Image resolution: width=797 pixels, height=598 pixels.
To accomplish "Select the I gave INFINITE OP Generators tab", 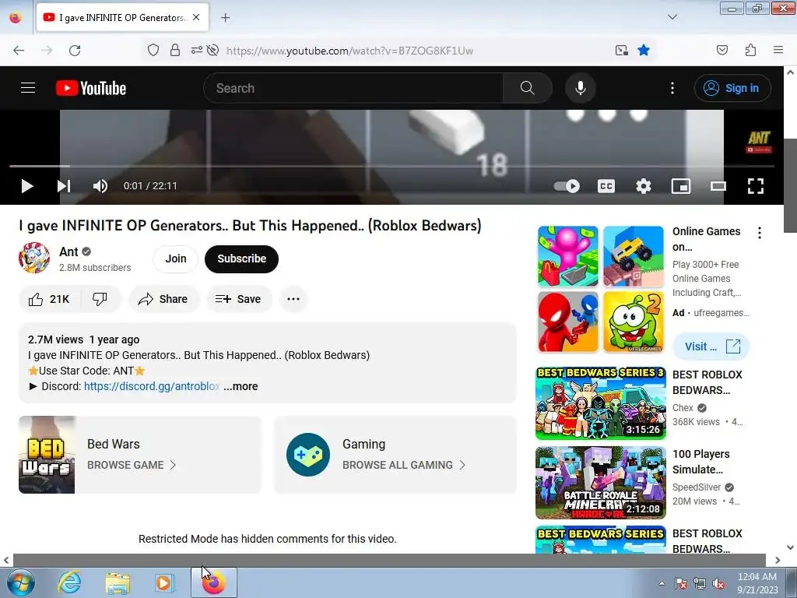I will [122, 17].
